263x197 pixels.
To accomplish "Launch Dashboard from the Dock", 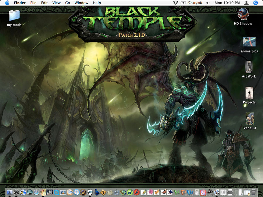I will click(16, 193).
